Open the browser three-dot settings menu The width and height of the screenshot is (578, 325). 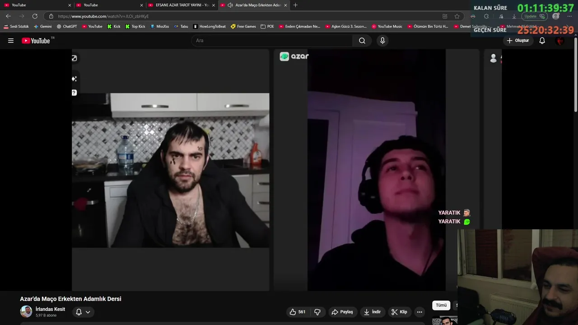[570, 16]
